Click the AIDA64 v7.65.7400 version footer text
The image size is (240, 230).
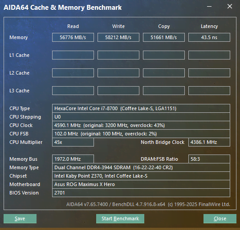[x=148, y=204]
